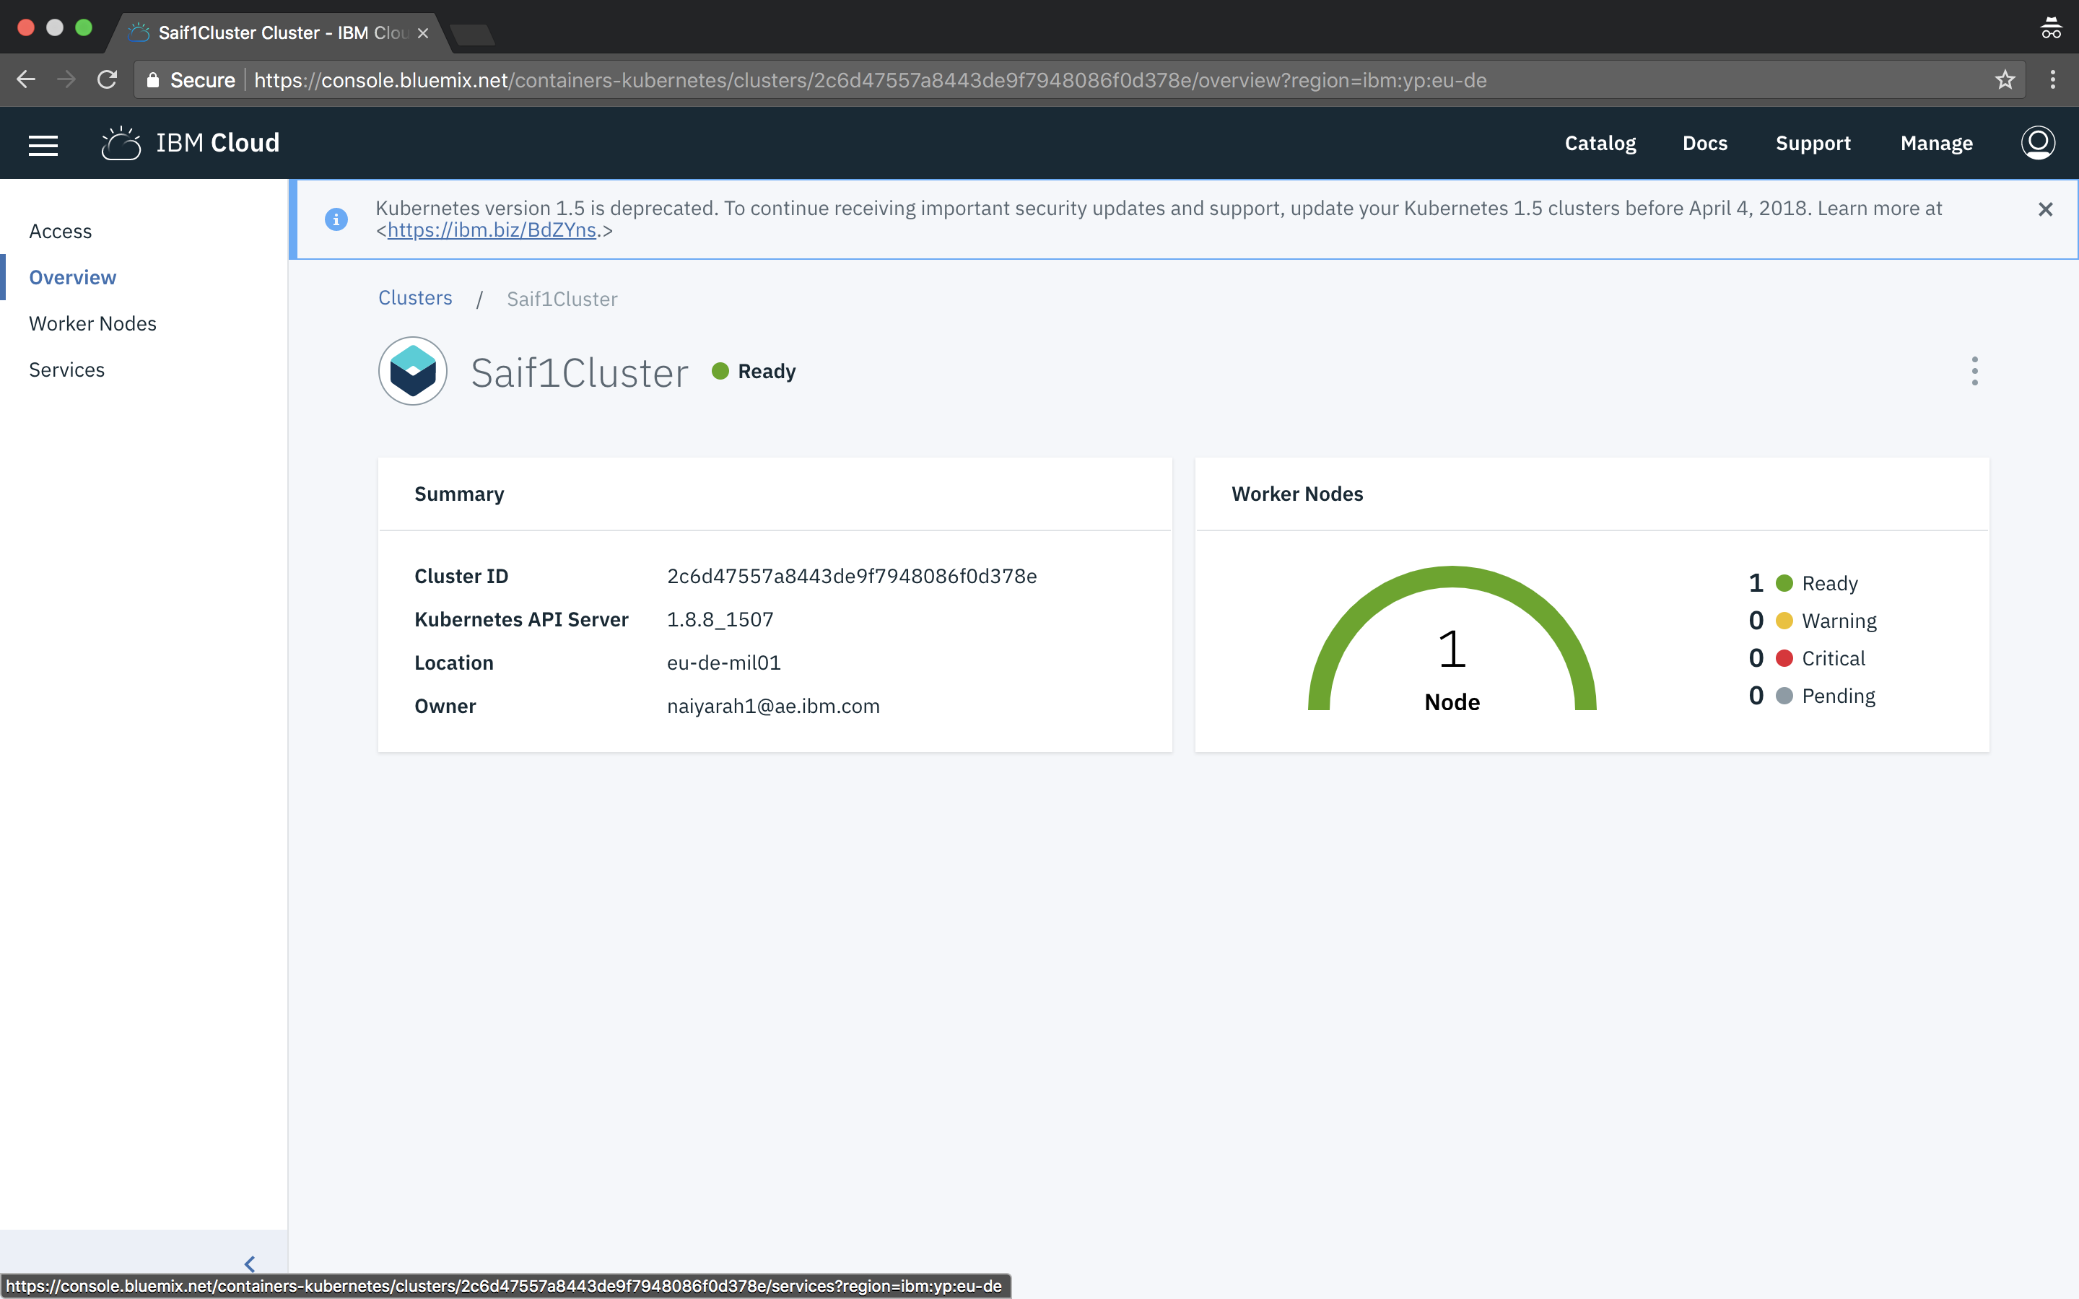Open the Access sidebar item
Screen dimensions: 2079x1299
point(60,232)
